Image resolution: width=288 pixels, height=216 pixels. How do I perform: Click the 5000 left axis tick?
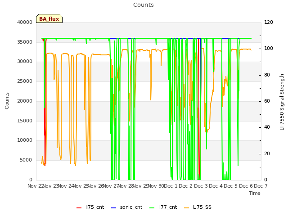26,160
